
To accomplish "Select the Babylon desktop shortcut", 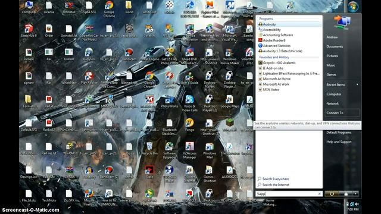I will 89,54.
